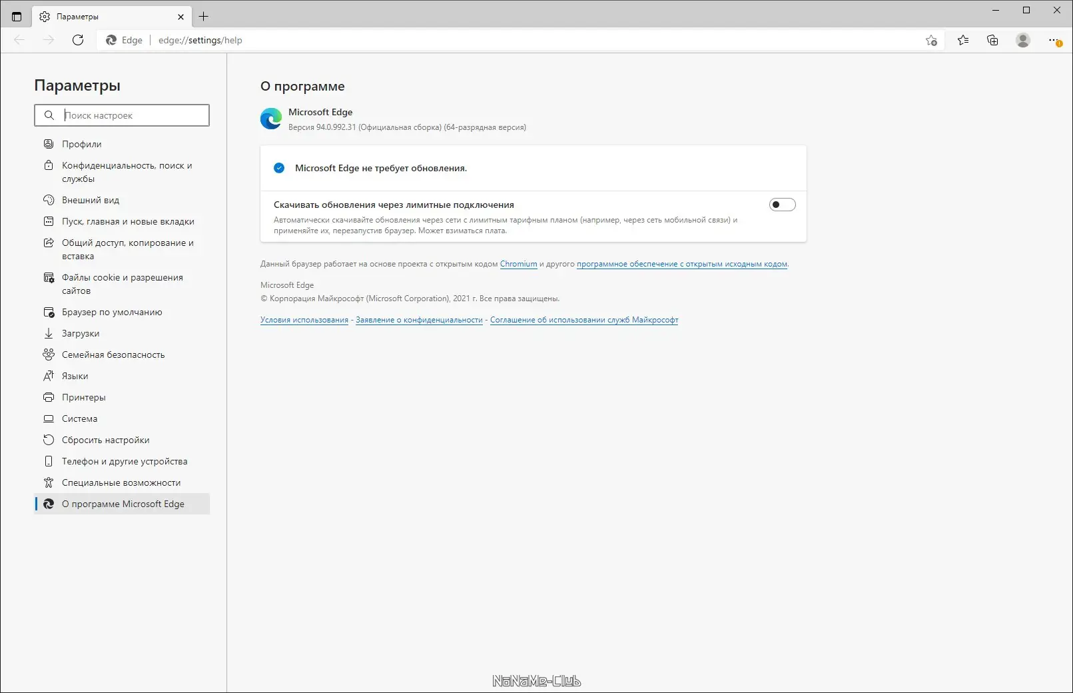Screen dimensions: 1073x693
Task: Click the search magnifier icon in settings
Action: pos(49,115)
